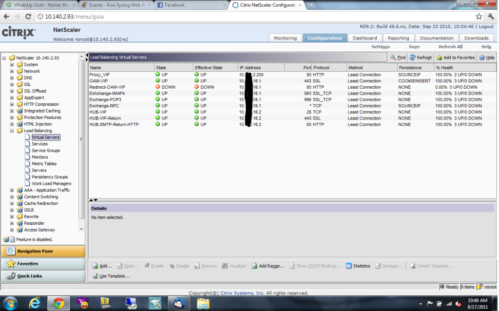Switch to the Dashboard tab
This screenshot has width=499, height=311.
tap(365, 38)
